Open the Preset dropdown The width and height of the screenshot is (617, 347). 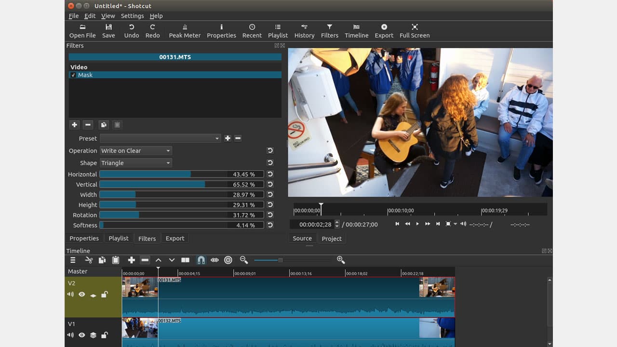tap(161, 138)
